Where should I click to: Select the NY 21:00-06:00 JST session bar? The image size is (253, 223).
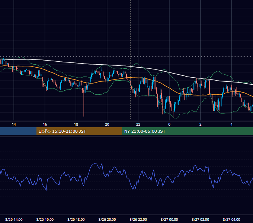coord(187,131)
